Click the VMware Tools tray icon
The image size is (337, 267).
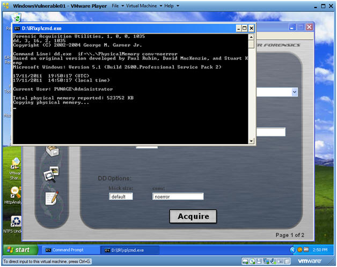[306, 250]
